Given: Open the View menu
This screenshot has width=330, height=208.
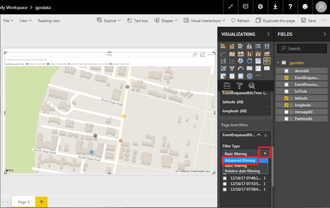Looking at the screenshot, I should tap(26, 21).
